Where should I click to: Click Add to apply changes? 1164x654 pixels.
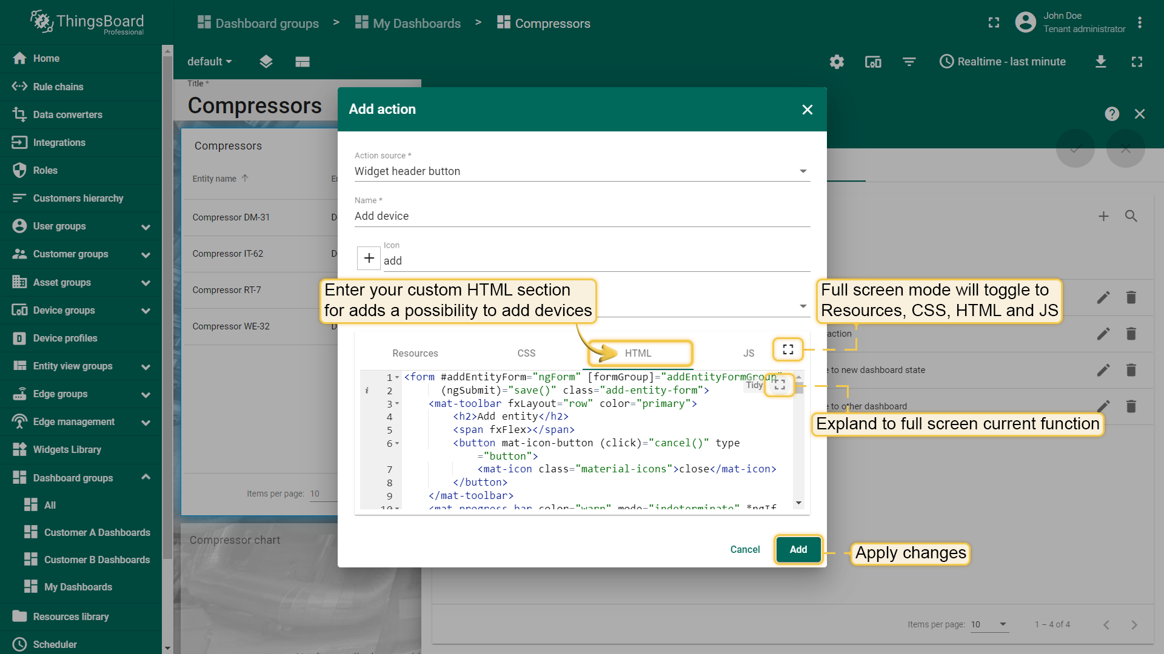[x=798, y=549]
